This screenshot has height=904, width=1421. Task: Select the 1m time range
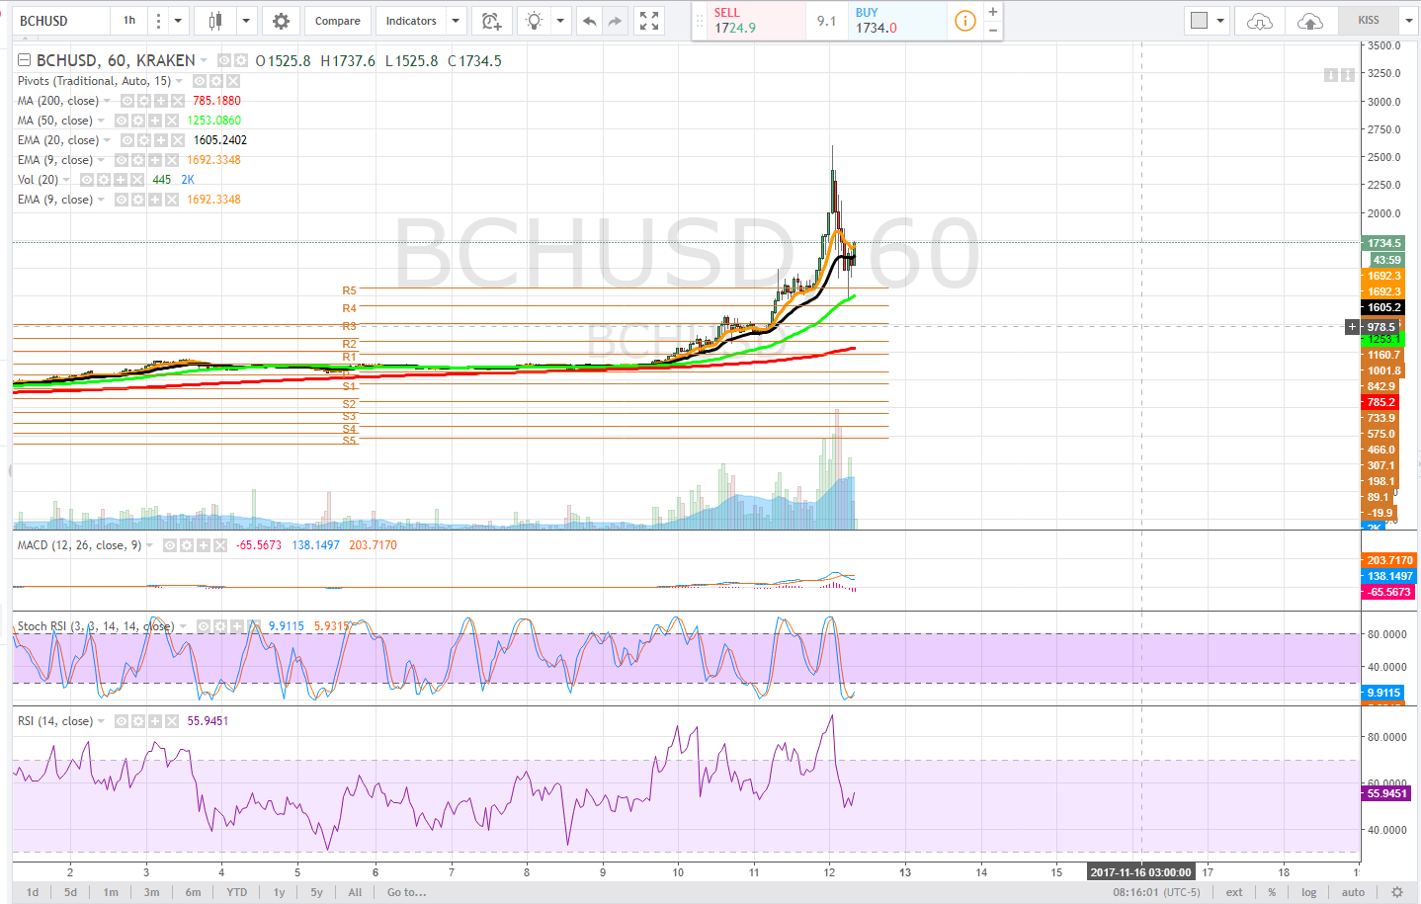tap(111, 892)
